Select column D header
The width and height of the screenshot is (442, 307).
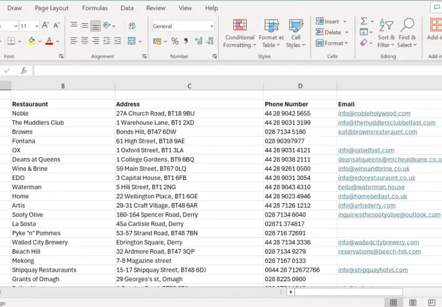click(x=300, y=86)
